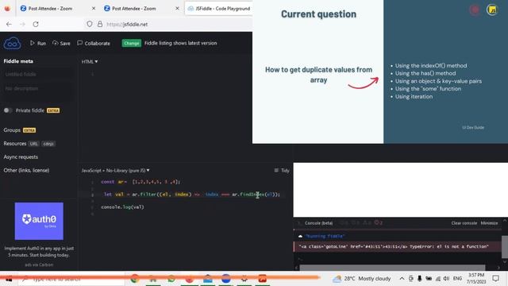
Task: Click the console.log(val) code line
Action: click(x=122, y=207)
